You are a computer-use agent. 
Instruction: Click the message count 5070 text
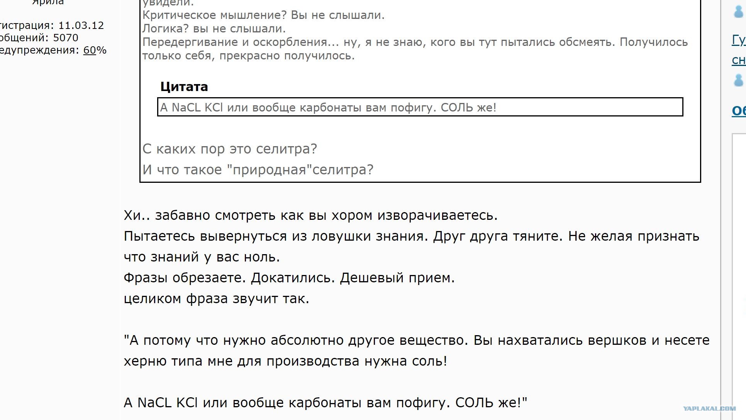66,38
